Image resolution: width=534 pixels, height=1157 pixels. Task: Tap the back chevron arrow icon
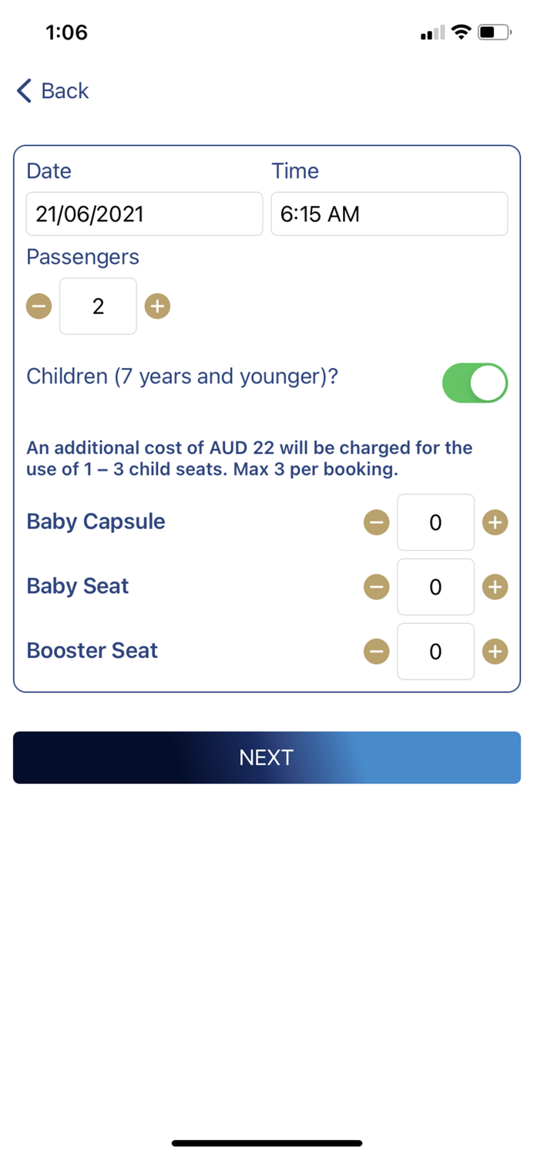pos(22,90)
